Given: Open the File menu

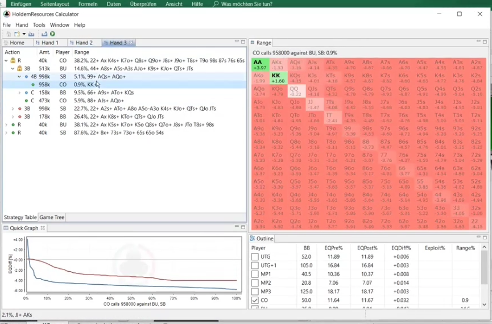Looking at the screenshot, I should coord(7,25).
